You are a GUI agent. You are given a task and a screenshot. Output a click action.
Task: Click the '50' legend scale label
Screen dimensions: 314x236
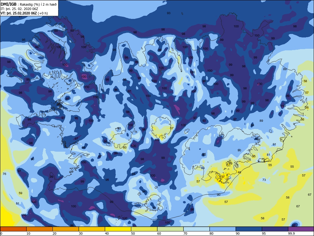[133, 233]
